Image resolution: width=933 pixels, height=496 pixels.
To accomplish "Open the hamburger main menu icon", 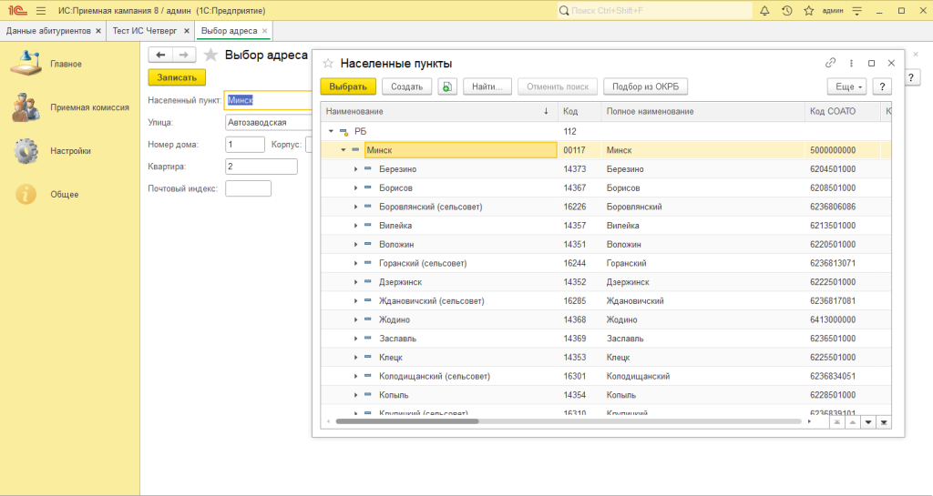I will coord(41,11).
